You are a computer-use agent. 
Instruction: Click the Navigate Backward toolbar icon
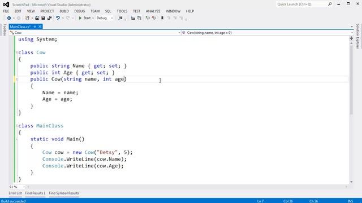(9, 18)
